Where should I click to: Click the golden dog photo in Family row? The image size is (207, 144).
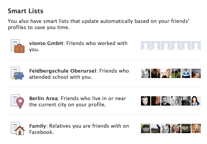[196, 128]
